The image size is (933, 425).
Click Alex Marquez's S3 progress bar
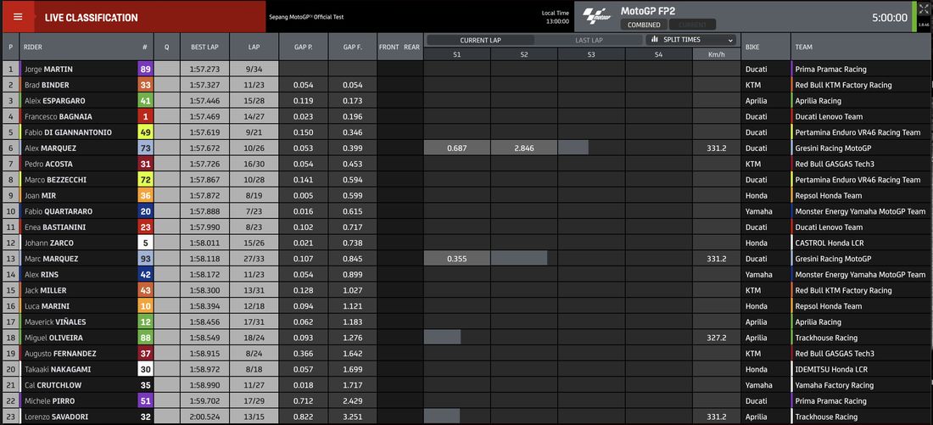point(573,148)
